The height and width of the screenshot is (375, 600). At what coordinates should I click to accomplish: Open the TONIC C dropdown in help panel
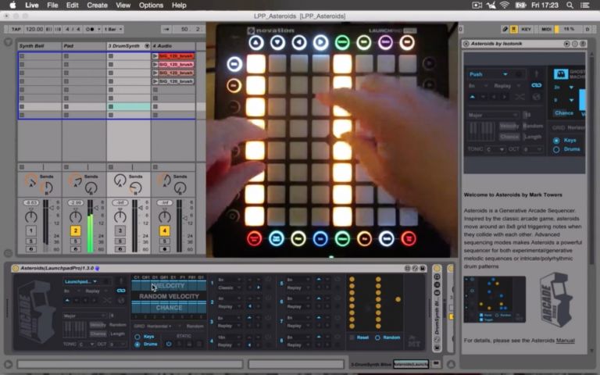tap(495, 149)
